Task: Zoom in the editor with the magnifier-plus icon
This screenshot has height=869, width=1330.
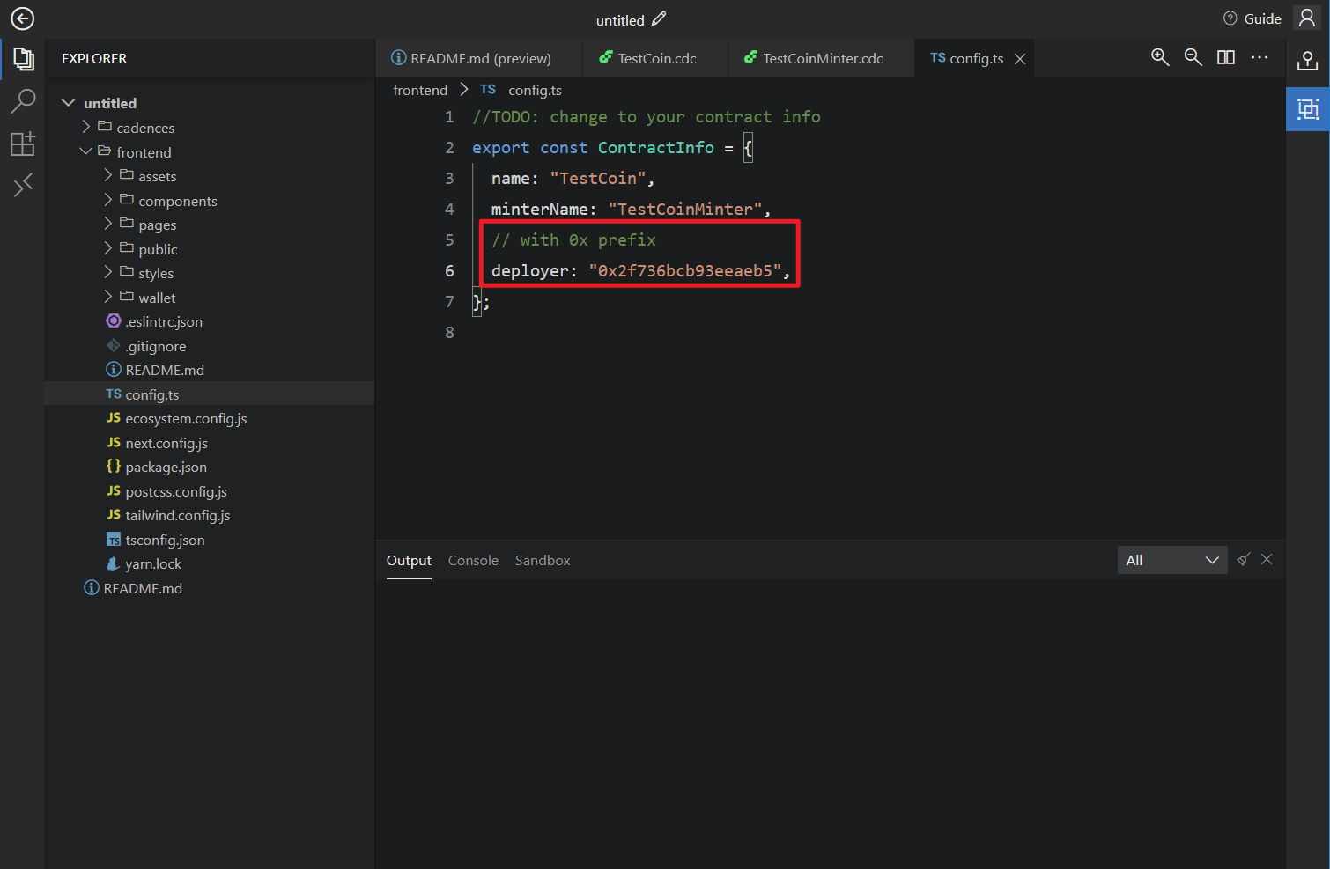Action: [1160, 57]
